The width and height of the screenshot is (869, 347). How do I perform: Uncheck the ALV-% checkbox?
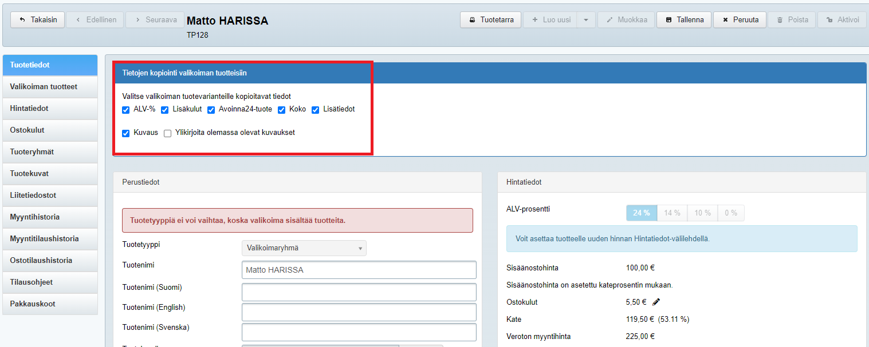point(126,110)
